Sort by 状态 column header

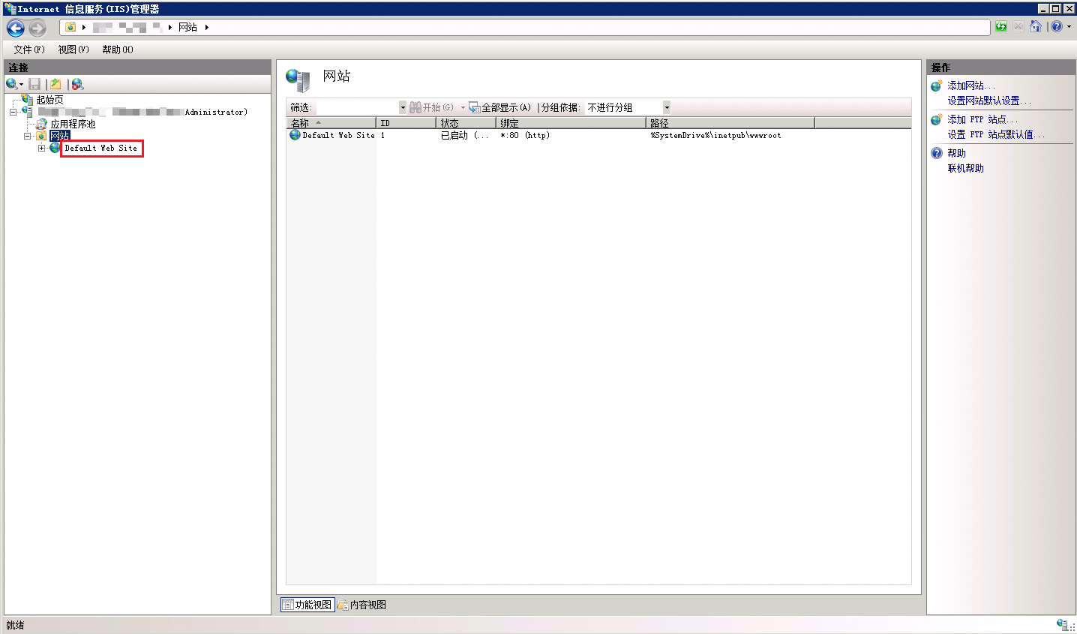(x=466, y=123)
